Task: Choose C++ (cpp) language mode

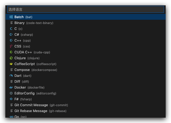Action: (86, 41)
